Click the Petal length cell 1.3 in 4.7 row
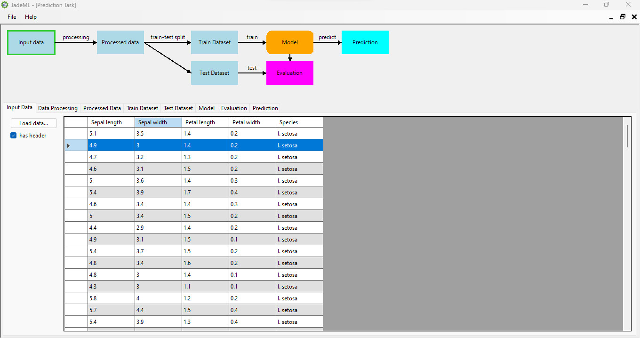 point(205,157)
